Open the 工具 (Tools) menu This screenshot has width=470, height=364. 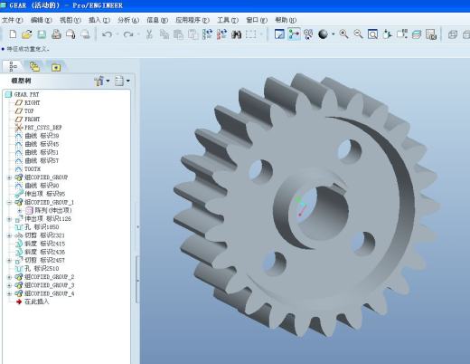coord(228,20)
